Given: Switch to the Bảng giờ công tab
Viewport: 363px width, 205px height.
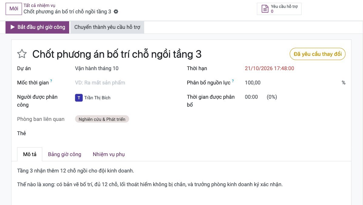Looking at the screenshot, I should [x=65, y=154].
